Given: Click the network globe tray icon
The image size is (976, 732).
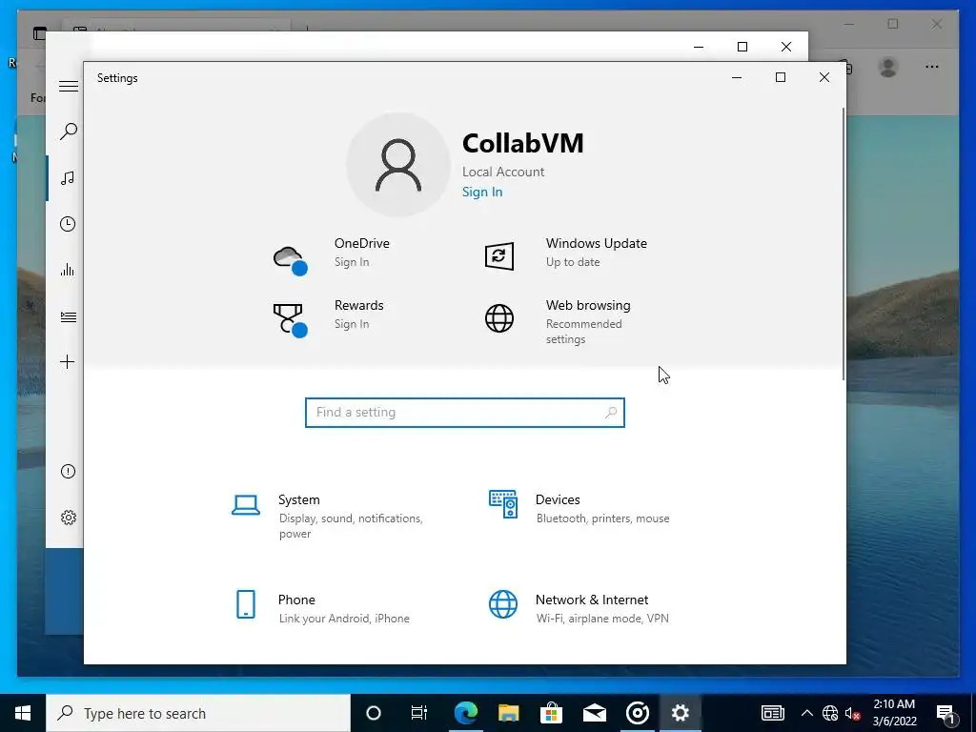Looking at the screenshot, I should tap(830, 713).
